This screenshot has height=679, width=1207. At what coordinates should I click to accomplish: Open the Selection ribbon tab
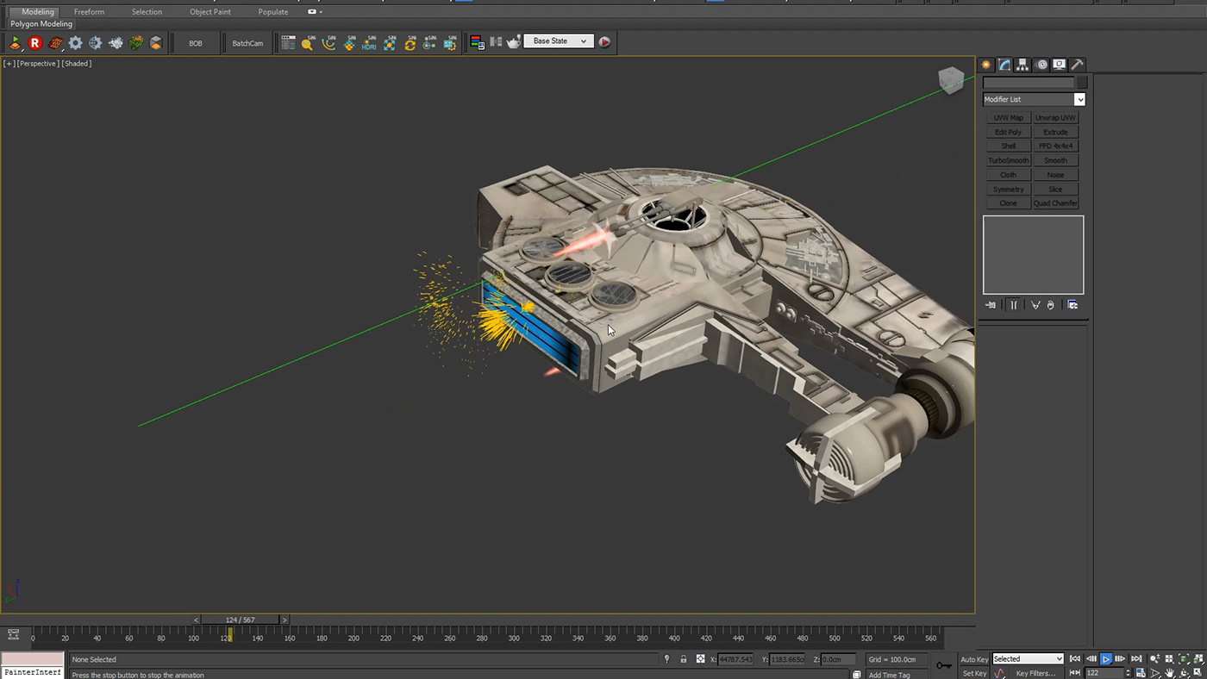(x=147, y=12)
